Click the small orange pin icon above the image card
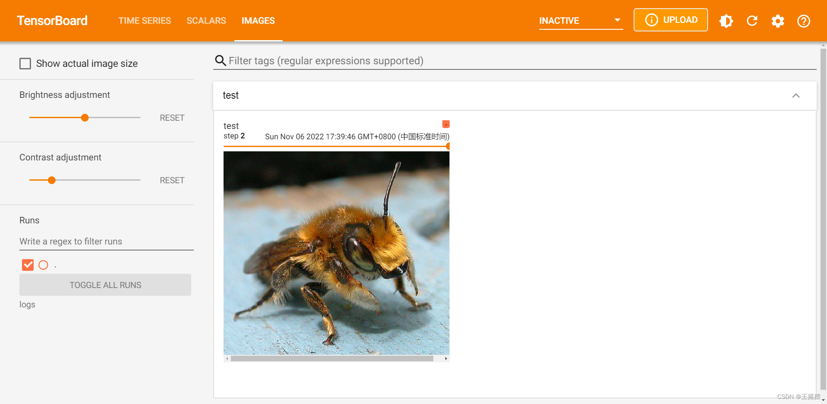The width and height of the screenshot is (827, 404). click(446, 124)
